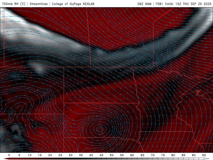Click the "06Z NAM" model run label

144,4
